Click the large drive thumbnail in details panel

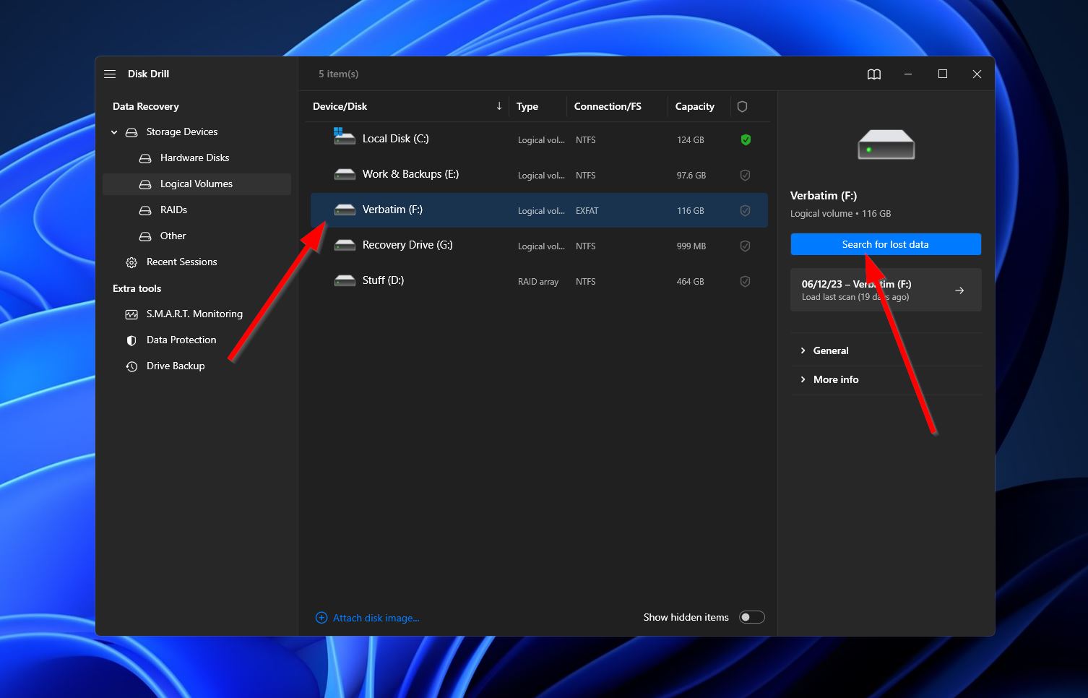tap(886, 145)
